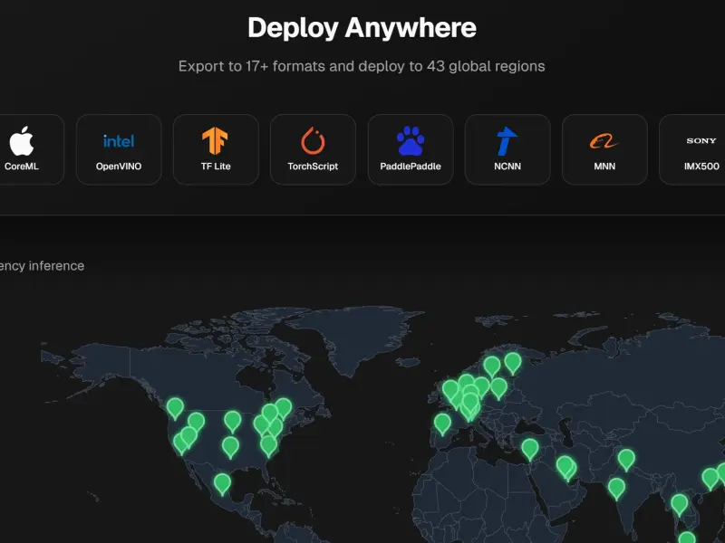Select the map pin over Sweden

492,367
